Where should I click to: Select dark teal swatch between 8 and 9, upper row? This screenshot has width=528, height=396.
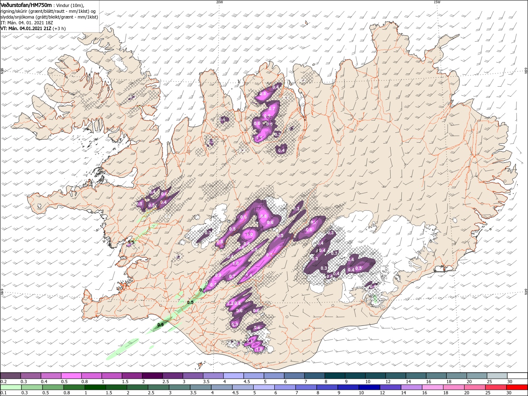pyautogui.click(x=334, y=376)
